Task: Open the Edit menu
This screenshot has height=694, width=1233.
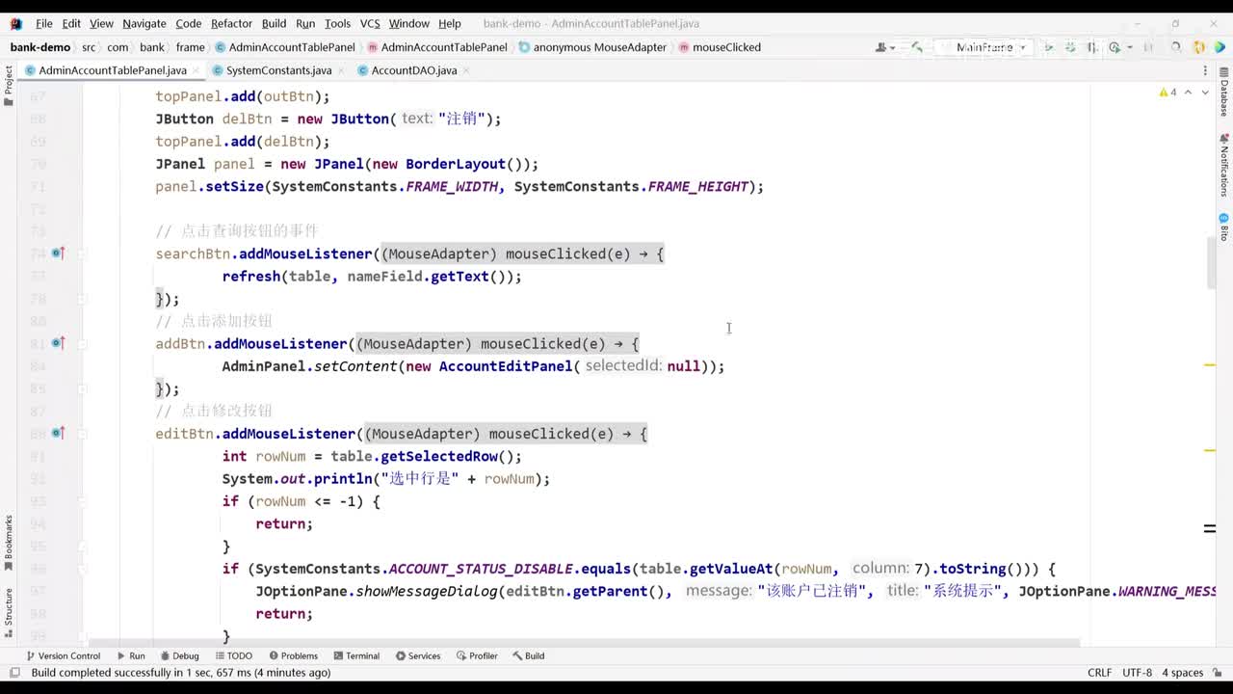Action: (71, 23)
